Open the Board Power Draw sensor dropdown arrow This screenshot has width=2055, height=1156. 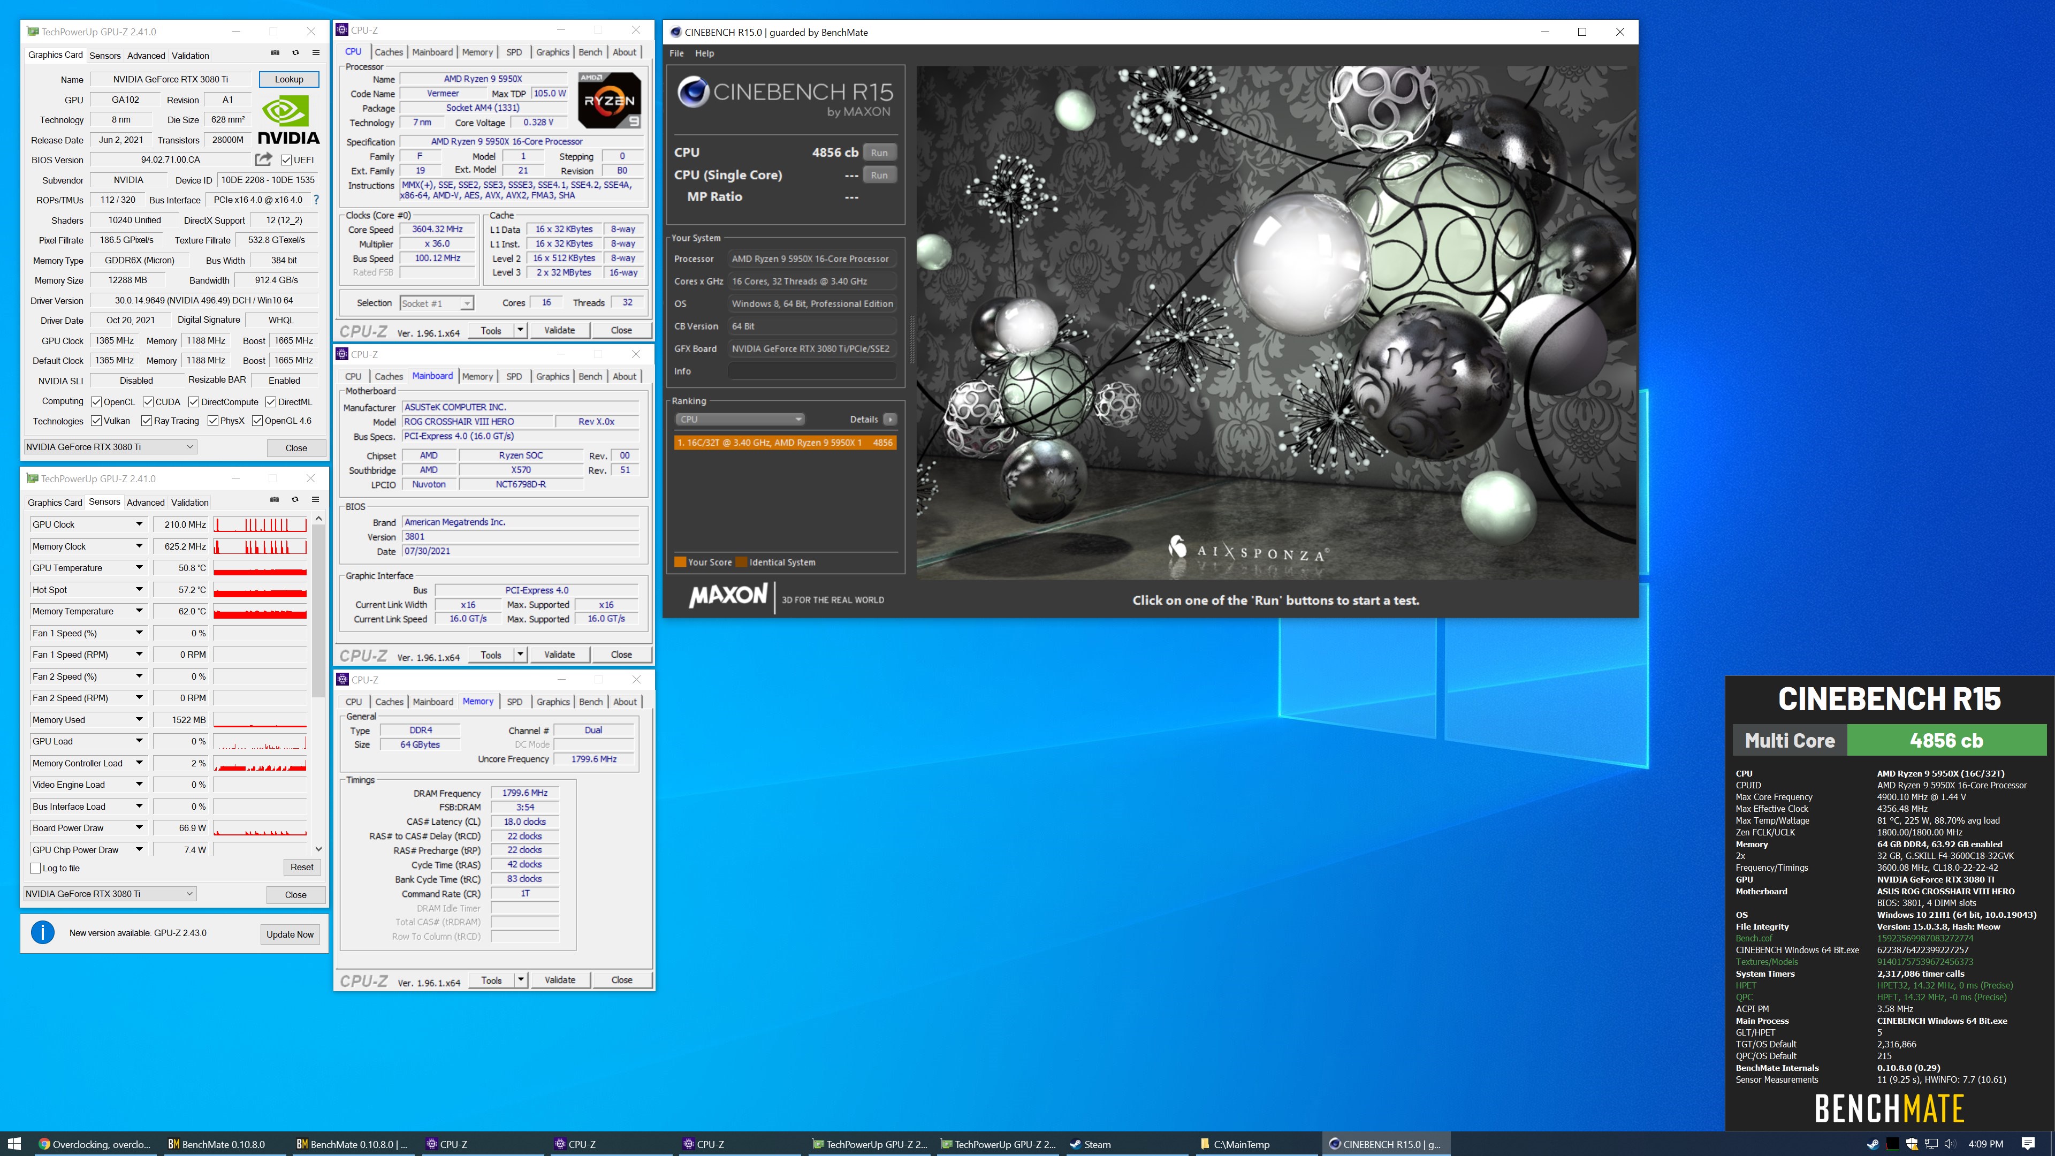(x=139, y=827)
